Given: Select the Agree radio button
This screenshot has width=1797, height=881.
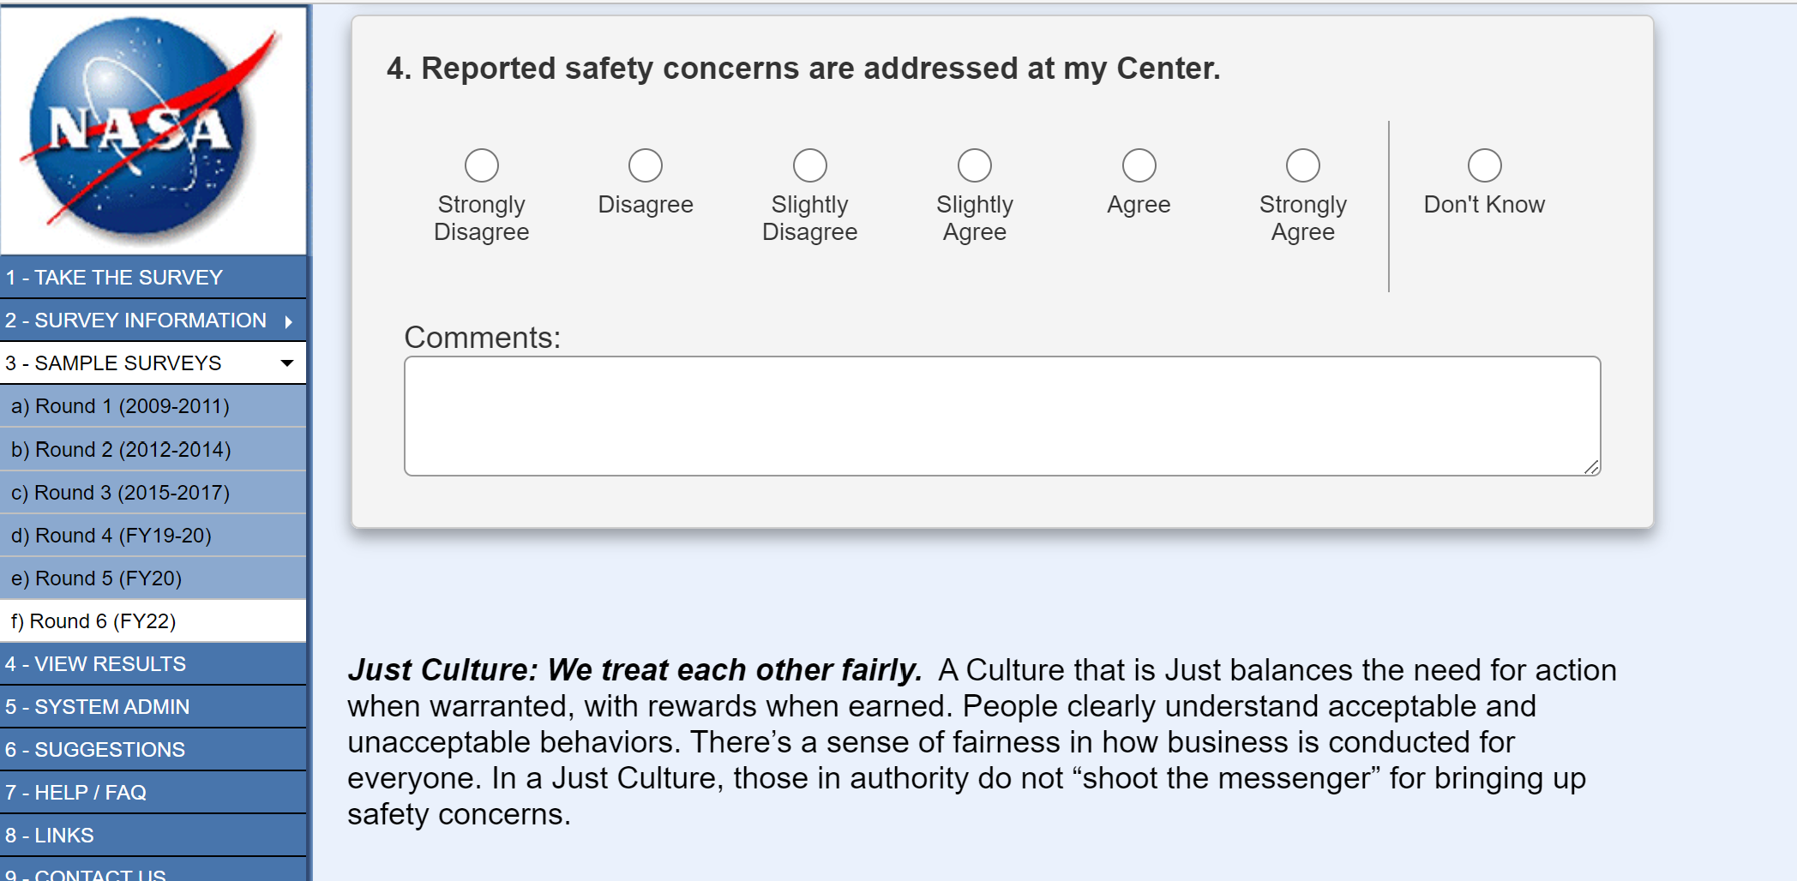Looking at the screenshot, I should point(1139,165).
